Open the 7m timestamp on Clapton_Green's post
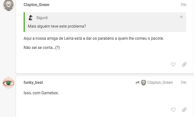This screenshot has width=194, height=117. pos(183,5)
